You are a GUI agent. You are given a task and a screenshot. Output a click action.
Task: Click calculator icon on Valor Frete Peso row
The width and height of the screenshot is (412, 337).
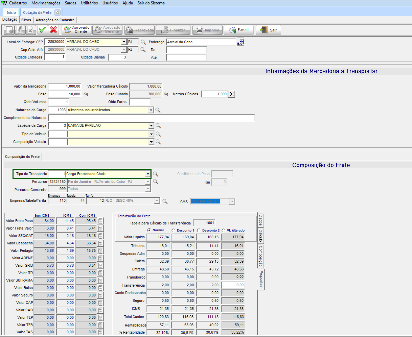(x=100, y=221)
